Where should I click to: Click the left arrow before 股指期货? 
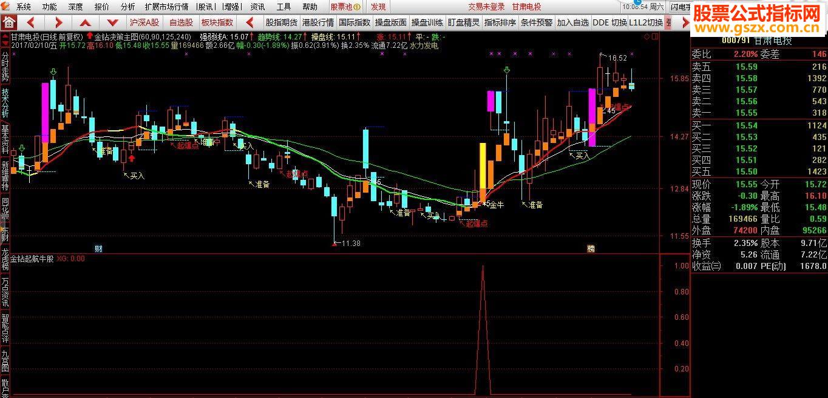tap(249, 22)
